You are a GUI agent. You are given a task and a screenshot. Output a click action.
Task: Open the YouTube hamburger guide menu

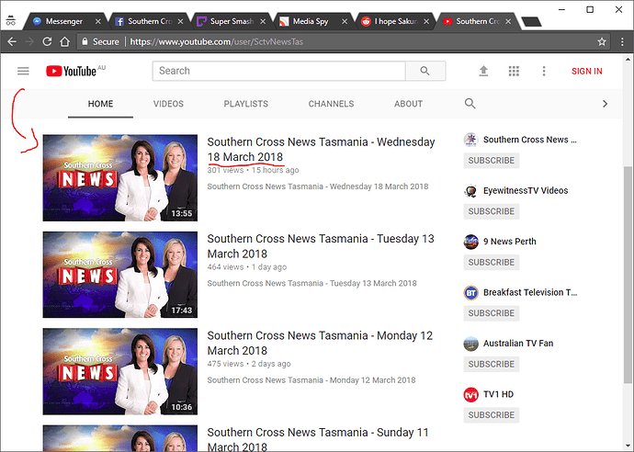[x=23, y=71]
